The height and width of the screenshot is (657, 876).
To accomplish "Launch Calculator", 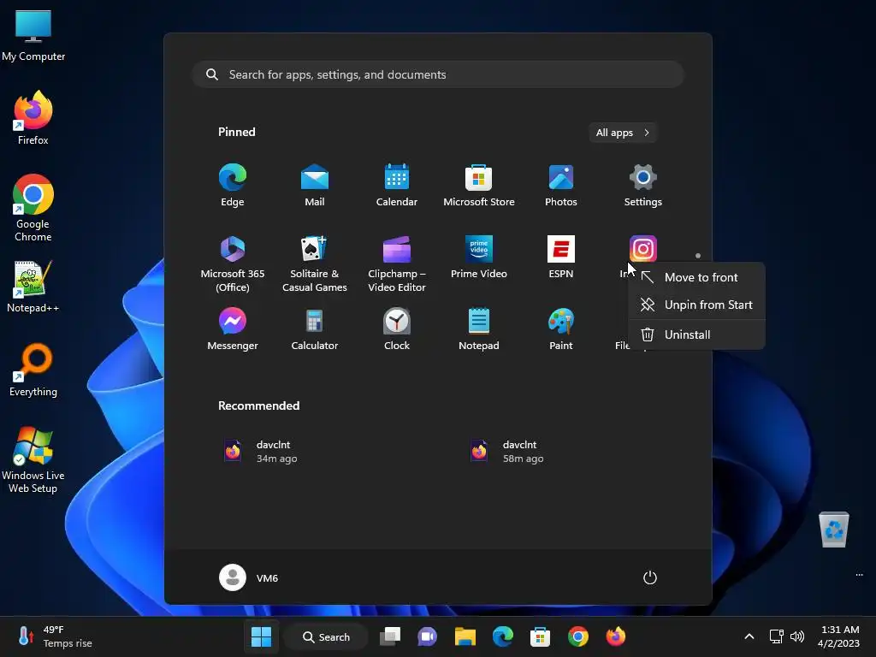I will coord(315,329).
